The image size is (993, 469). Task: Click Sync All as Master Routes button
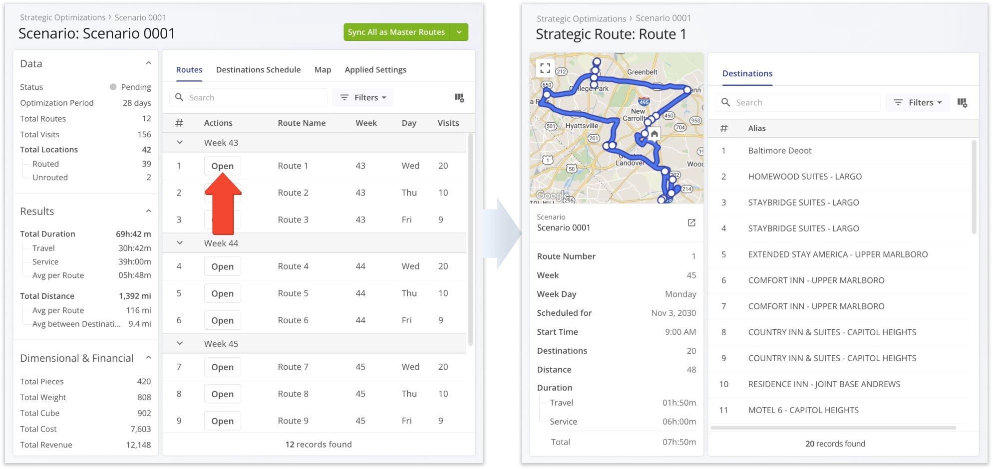click(396, 32)
